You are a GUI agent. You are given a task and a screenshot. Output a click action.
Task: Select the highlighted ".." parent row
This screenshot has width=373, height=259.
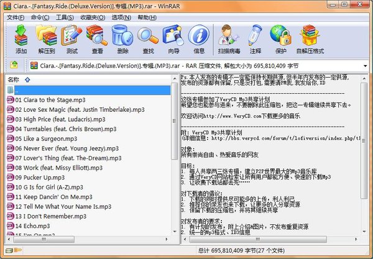click(x=92, y=90)
